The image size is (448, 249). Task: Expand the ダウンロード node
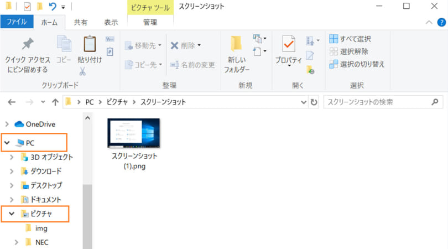(x=12, y=171)
